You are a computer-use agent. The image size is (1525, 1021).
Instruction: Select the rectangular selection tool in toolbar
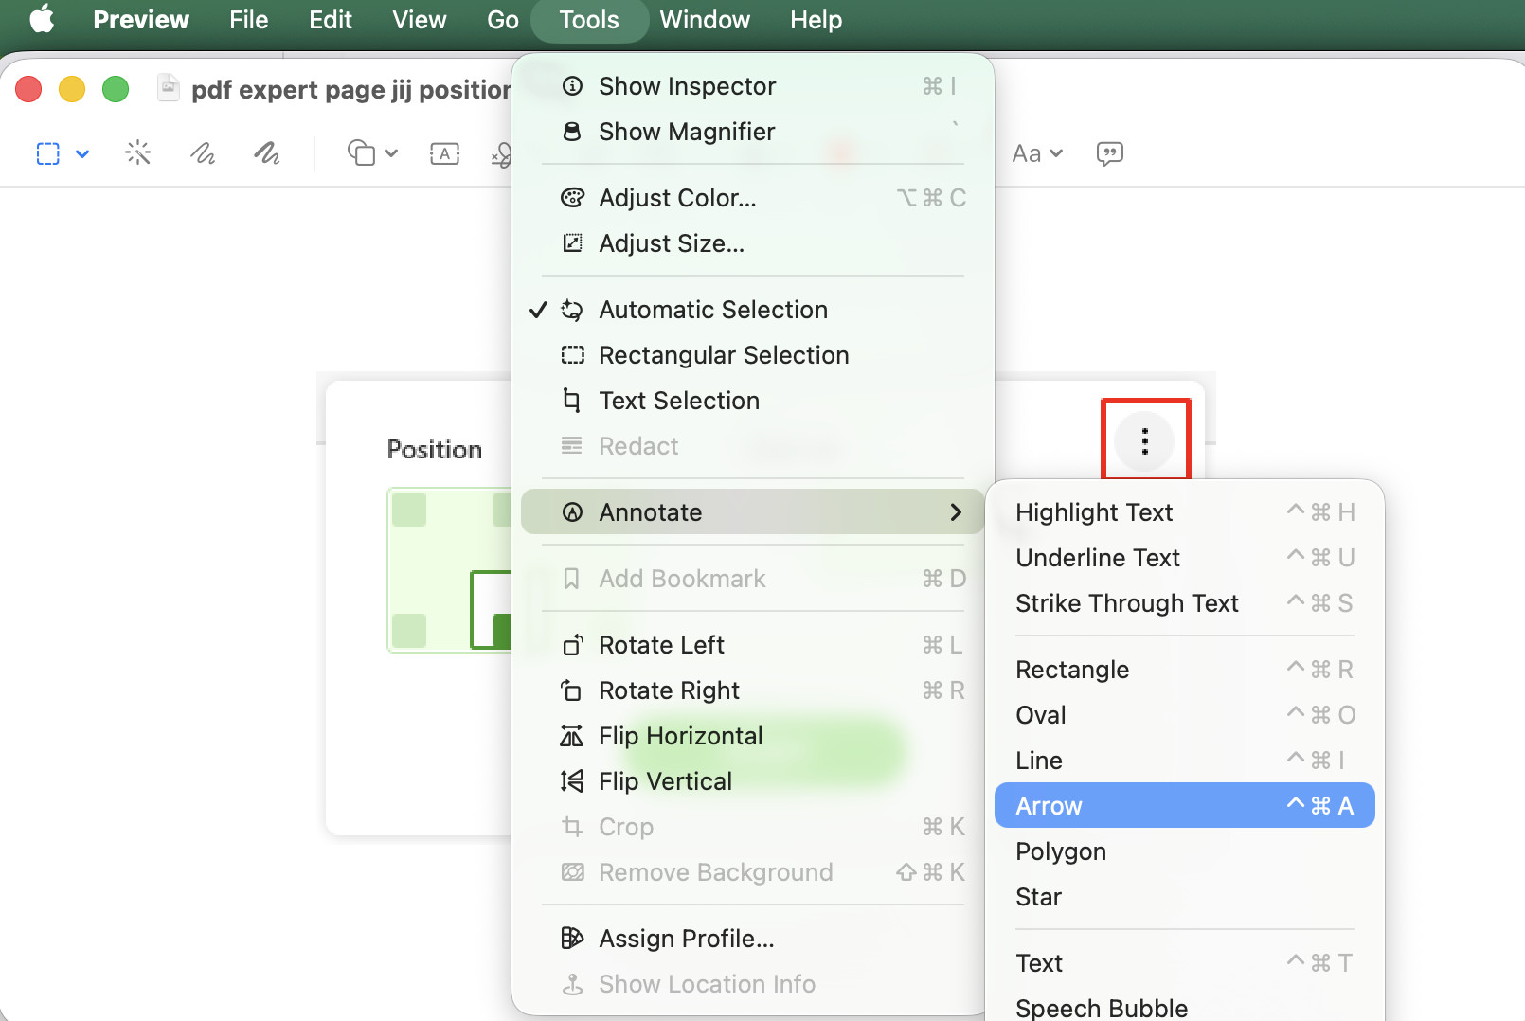[x=48, y=153]
